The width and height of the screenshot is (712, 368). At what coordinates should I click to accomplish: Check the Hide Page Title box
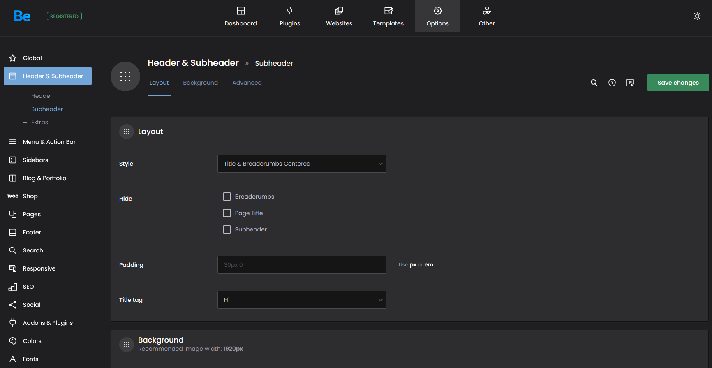tap(227, 213)
